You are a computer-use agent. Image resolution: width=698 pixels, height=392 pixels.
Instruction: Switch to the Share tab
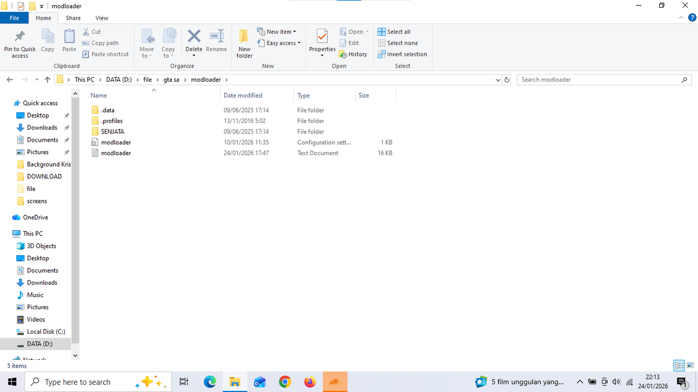(73, 18)
